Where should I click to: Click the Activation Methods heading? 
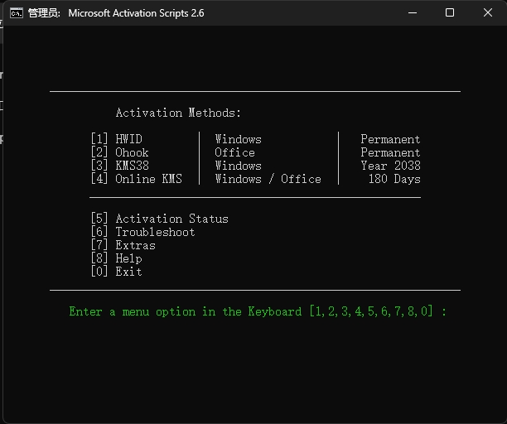coord(178,113)
